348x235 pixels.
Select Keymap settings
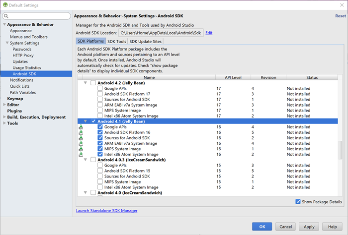pyautogui.click(x=15, y=99)
